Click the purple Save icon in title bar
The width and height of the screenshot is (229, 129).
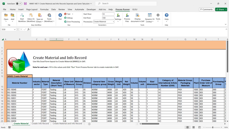click(25, 3)
